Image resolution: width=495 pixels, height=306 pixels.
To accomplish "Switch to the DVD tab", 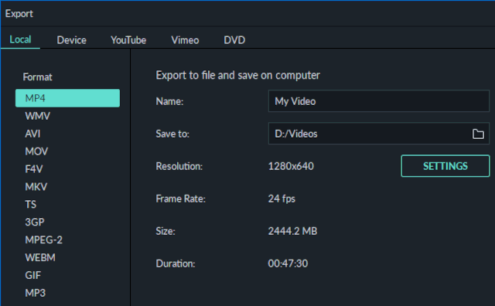I will [x=234, y=40].
